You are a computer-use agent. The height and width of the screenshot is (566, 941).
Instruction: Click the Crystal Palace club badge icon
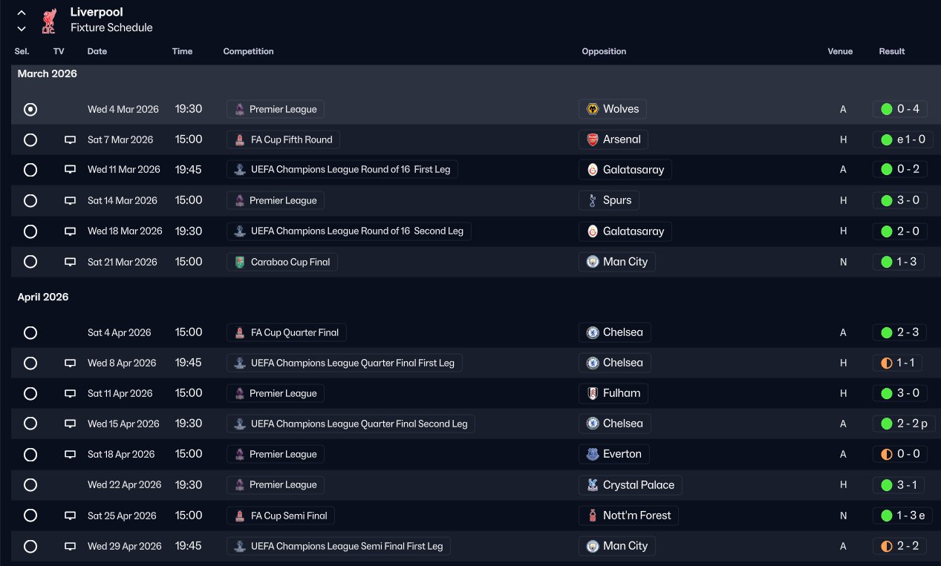[x=593, y=485]
